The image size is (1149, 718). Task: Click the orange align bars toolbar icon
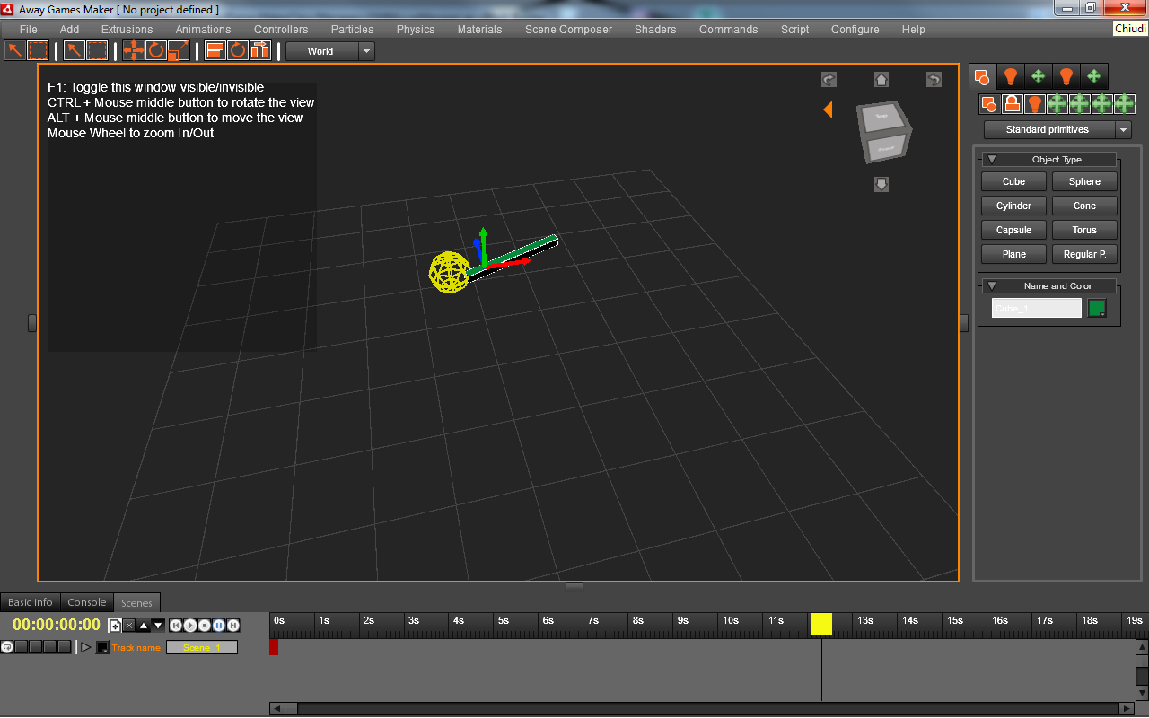pyautogui.click(x=215, y=50)
